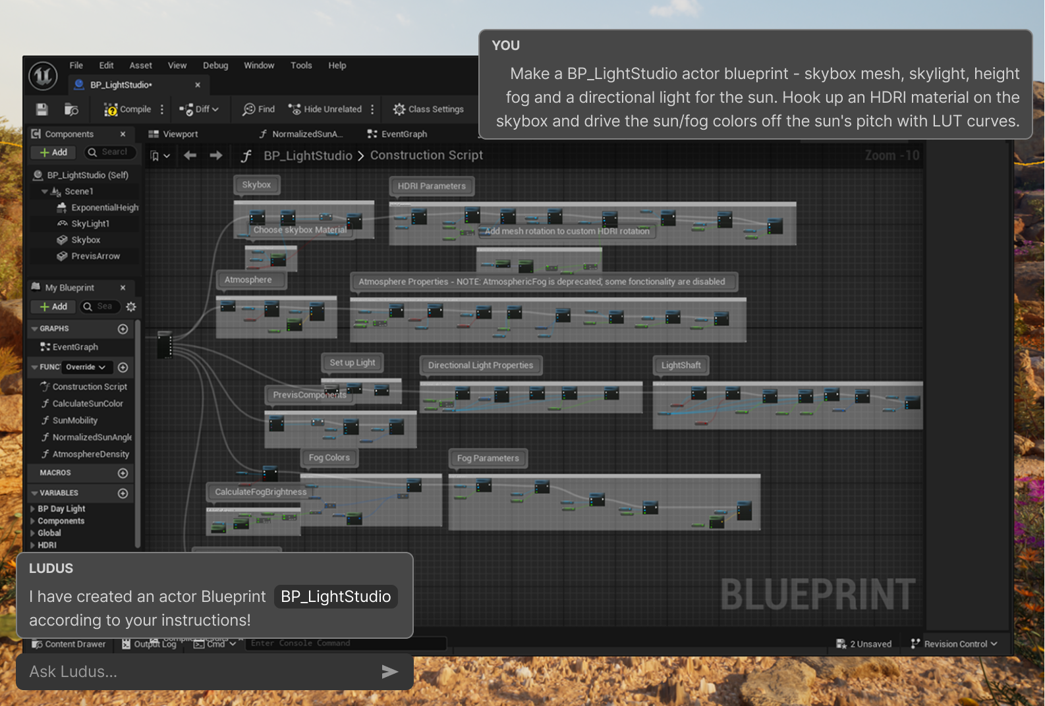Navigate back in graph history

click(190, 155)
